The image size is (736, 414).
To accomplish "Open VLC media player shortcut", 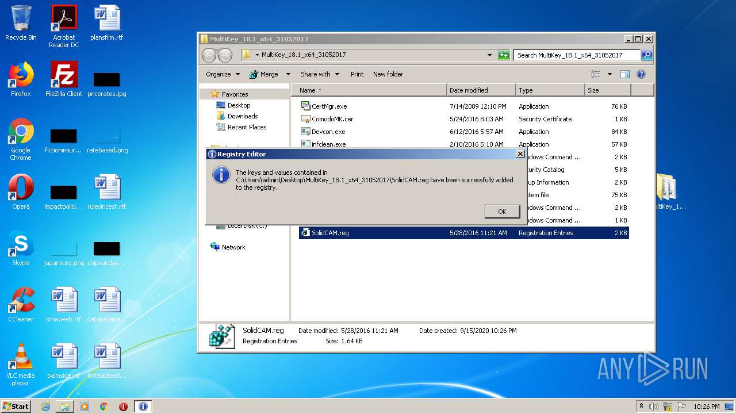I will [x=21, y=365].
